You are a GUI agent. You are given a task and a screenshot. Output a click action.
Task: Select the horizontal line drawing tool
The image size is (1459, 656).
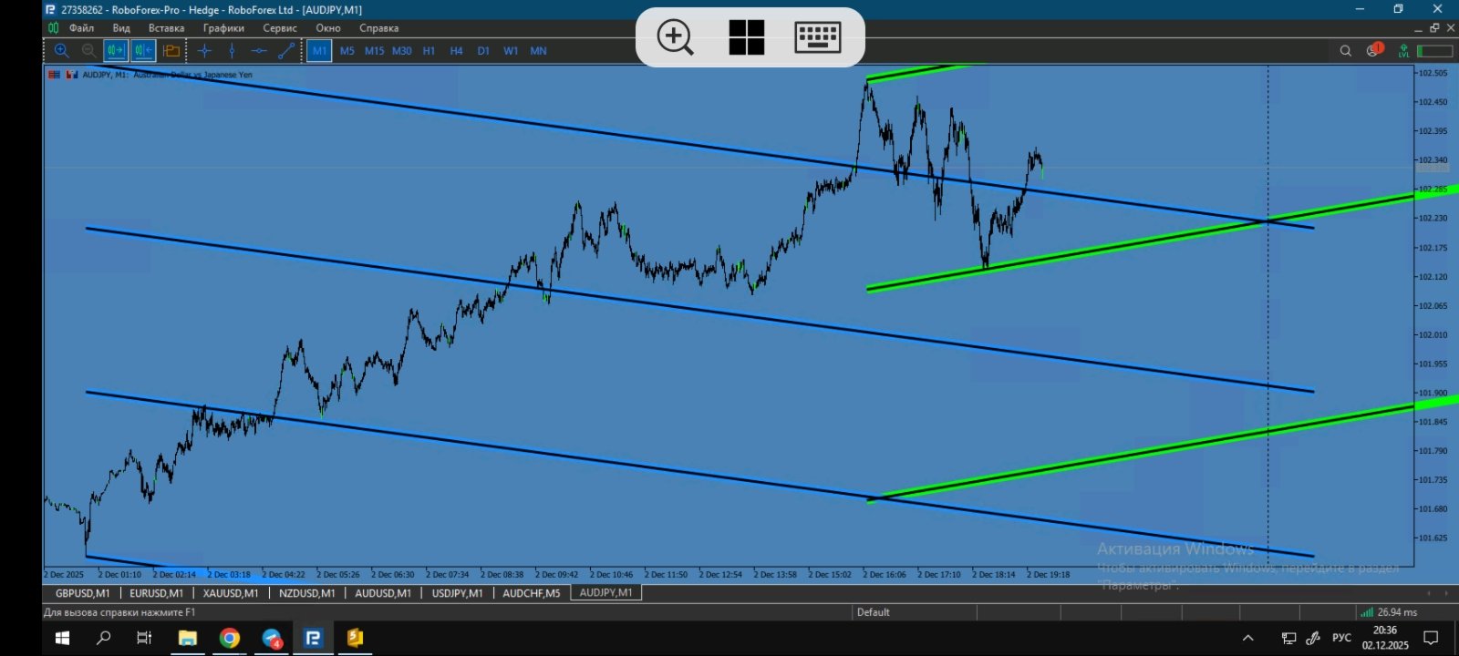point(259,51)
